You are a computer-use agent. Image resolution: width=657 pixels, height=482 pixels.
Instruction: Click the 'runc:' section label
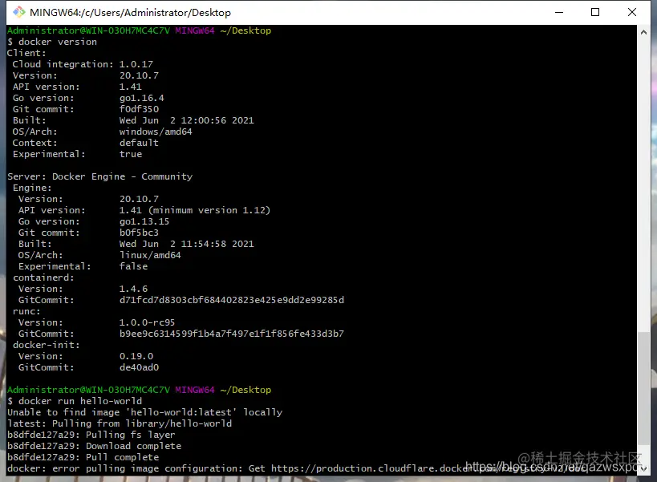click(x=26, y=311)
